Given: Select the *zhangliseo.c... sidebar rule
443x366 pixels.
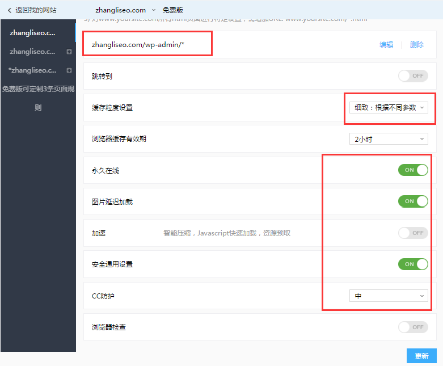Looking at the screenshot, I should [32, 70].
